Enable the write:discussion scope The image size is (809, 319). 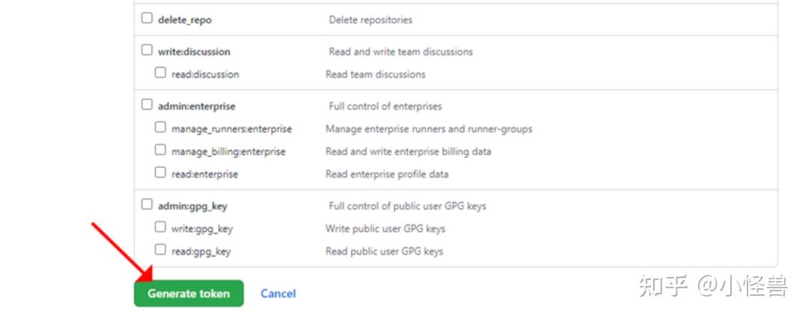pyautogui.click(x=147, y=51)
